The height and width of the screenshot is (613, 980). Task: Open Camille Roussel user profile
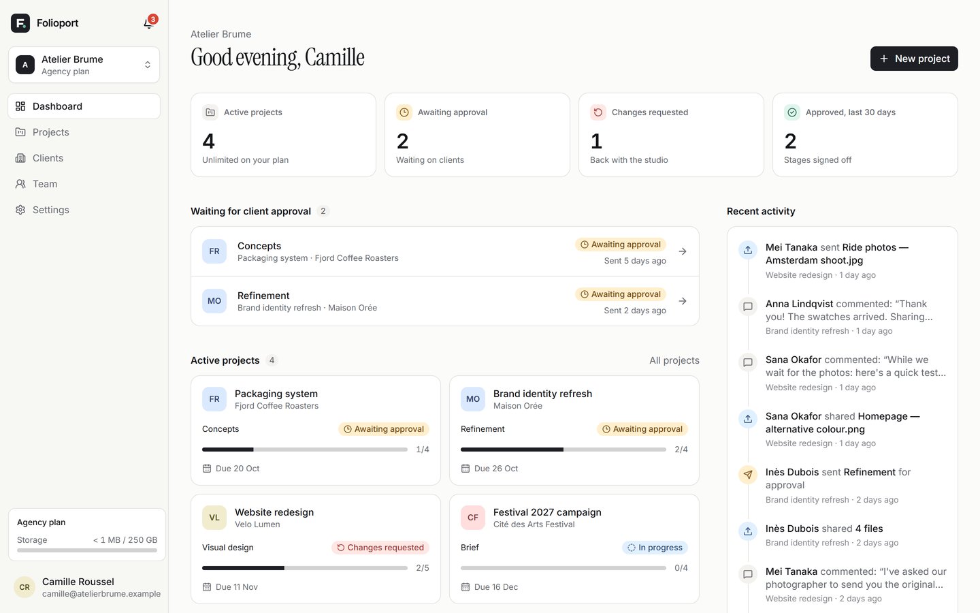(87, 587)
